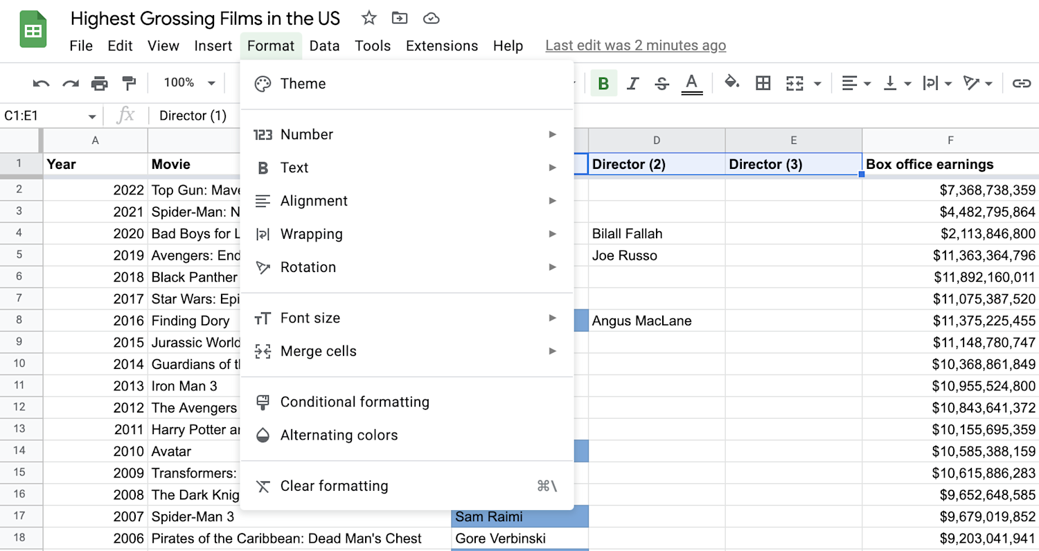1039x551 pixels.
Task: Open the View menu
Action: pos(163,46)
